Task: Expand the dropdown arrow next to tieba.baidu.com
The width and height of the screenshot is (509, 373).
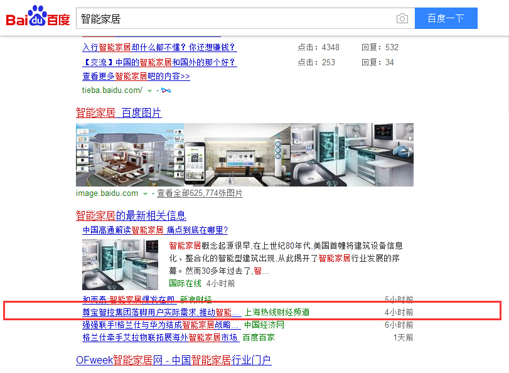Action: [149, 90]
